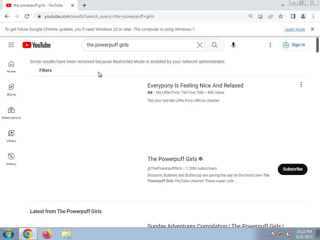Viewport: 320px width, 240px height.
Task: Click the network tray icon
Action: [281, 234]
